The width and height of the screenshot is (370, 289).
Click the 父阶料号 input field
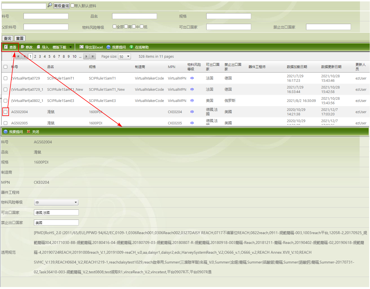(46, 27)
